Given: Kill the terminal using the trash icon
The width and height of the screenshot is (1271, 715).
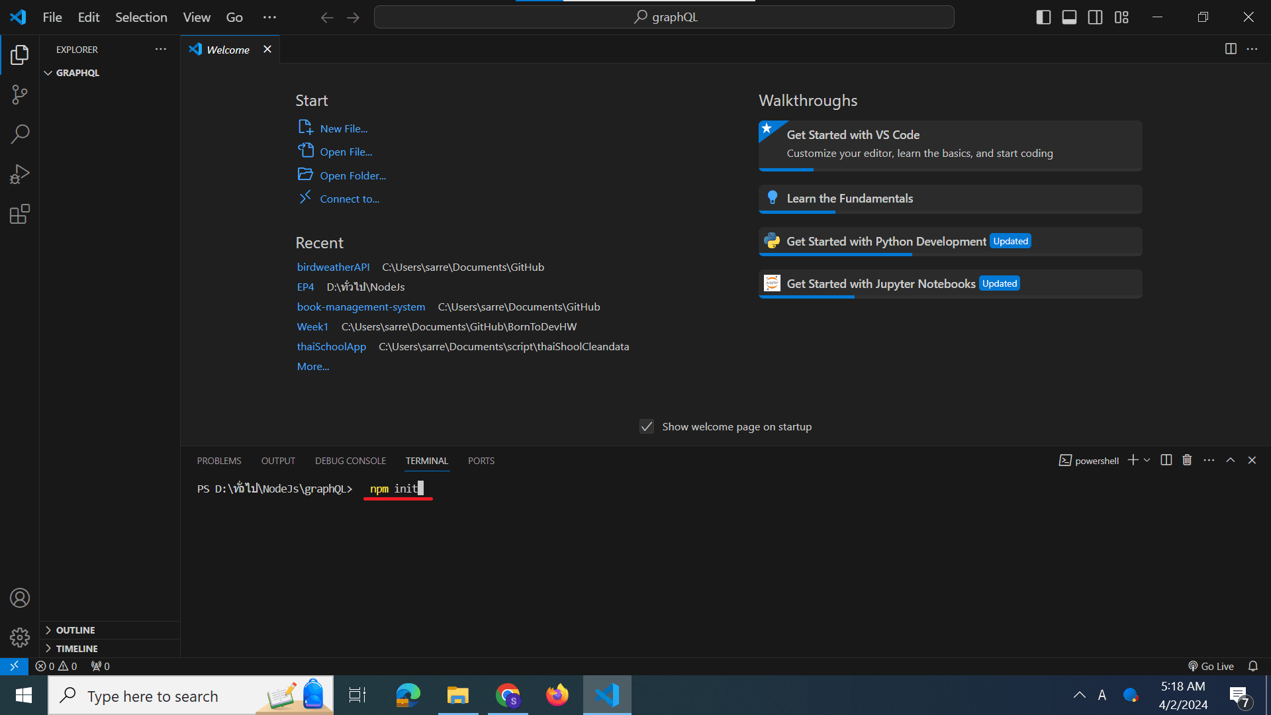Looking at the screenshot, I should click(1186, 459).
